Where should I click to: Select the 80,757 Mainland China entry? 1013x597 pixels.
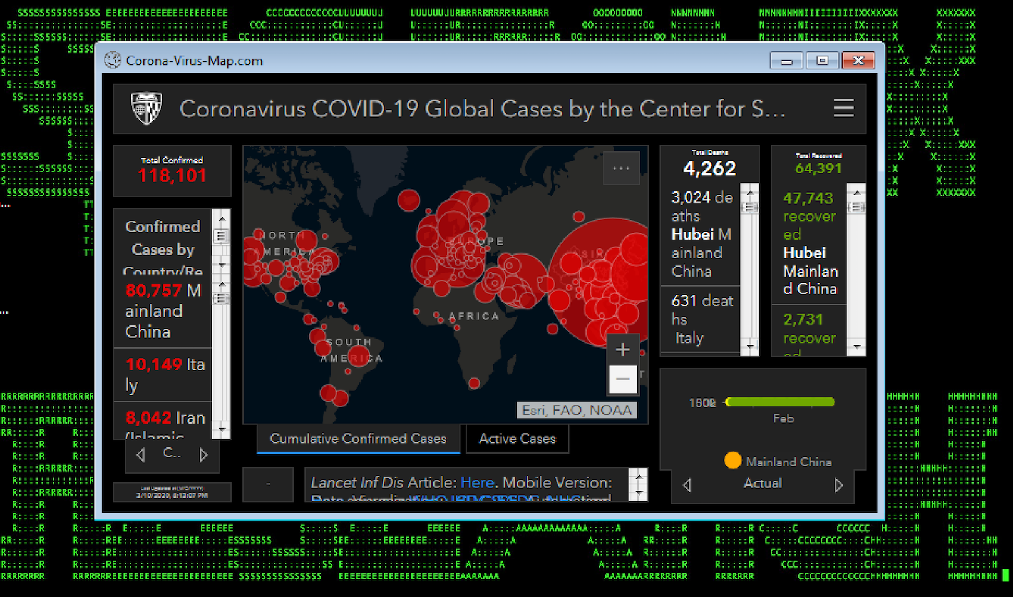pyautogui.click(x=163, y=311)
